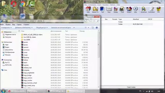Screen dimensions: 165x93
Task: Tick the select-all checkbox in Explorer header
Action: click(19, 31)
